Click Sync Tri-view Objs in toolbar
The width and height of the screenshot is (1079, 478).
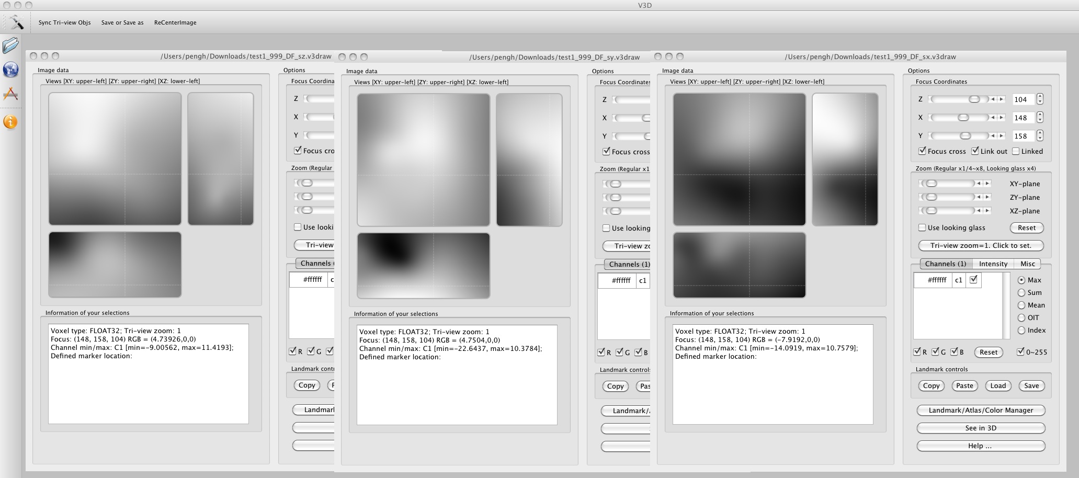(x=64, y=22)
